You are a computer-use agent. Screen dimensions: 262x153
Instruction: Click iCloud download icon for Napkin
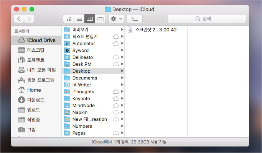pos(116,112)
